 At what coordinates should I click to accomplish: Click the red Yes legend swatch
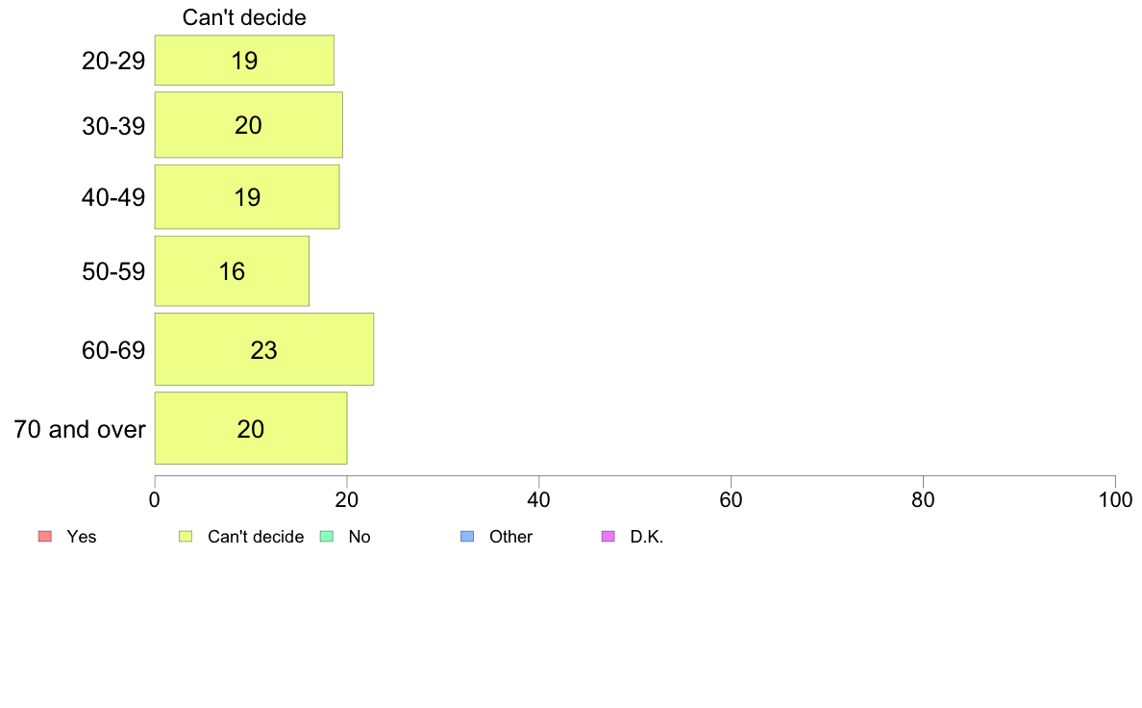click(x=45, y=537)
